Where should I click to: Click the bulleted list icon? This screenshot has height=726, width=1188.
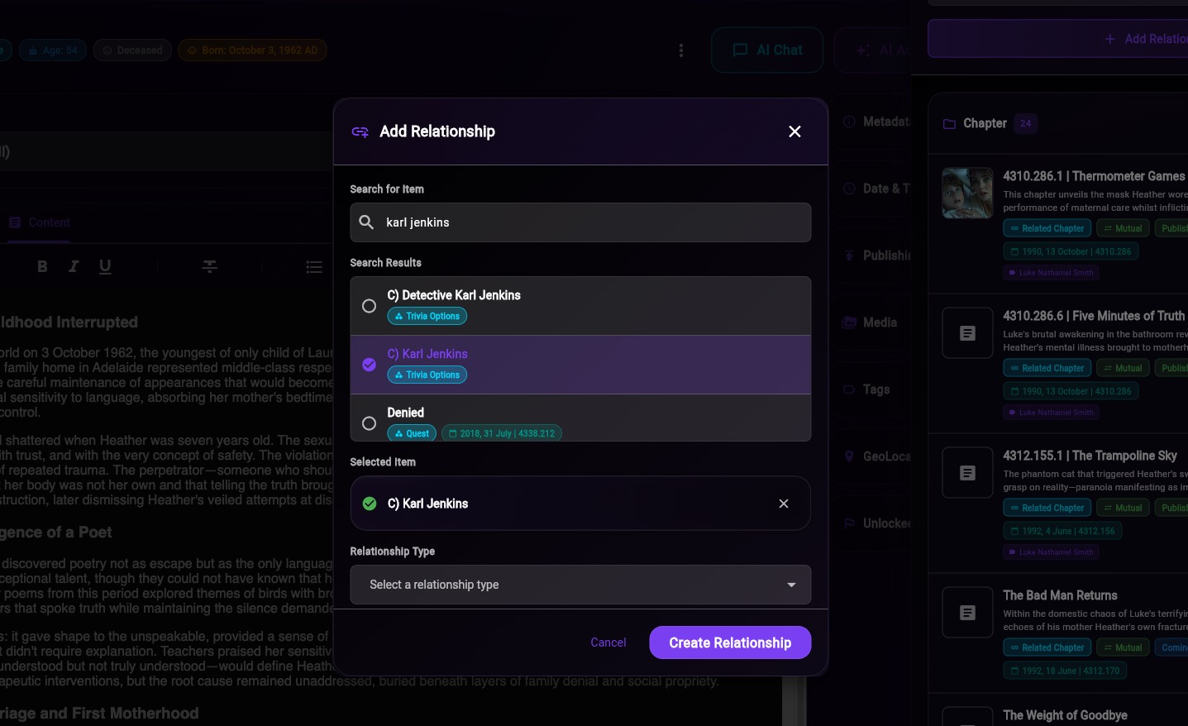[x=314, y=266]
